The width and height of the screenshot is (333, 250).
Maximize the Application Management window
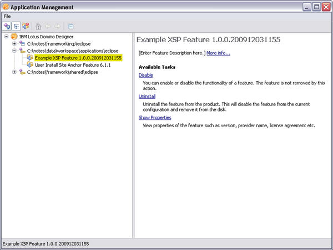tap(316, 7)
